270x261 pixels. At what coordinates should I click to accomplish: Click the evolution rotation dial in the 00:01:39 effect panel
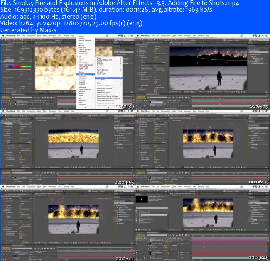(21, 52)
